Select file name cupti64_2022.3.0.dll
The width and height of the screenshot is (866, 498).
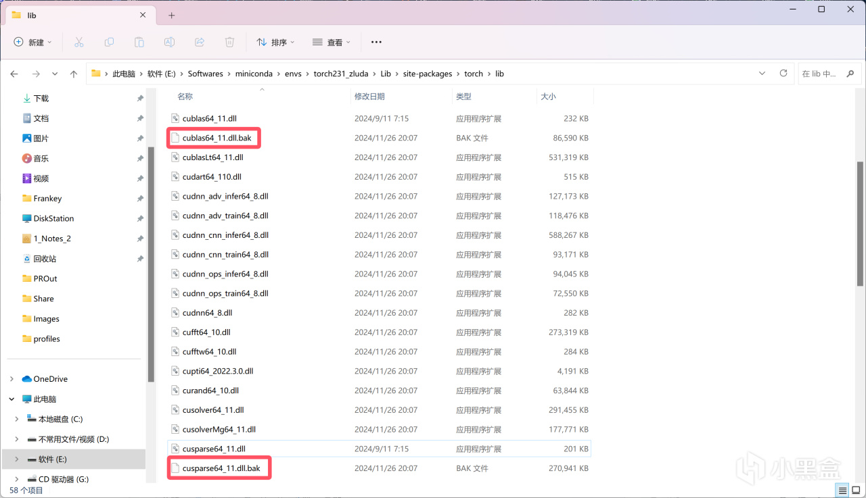218,371
